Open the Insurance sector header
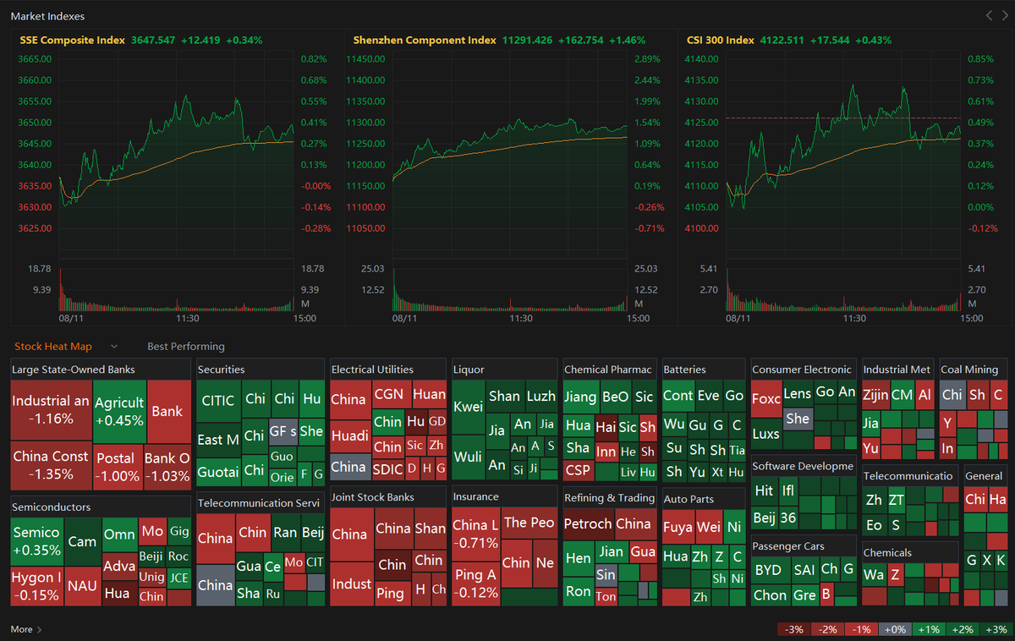 tap(505, 496)
